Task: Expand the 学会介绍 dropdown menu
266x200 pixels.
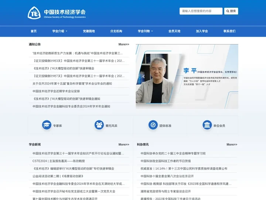Action: coord(60,31)
